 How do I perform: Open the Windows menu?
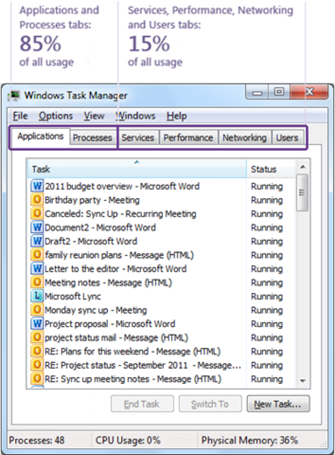[136, 116]
